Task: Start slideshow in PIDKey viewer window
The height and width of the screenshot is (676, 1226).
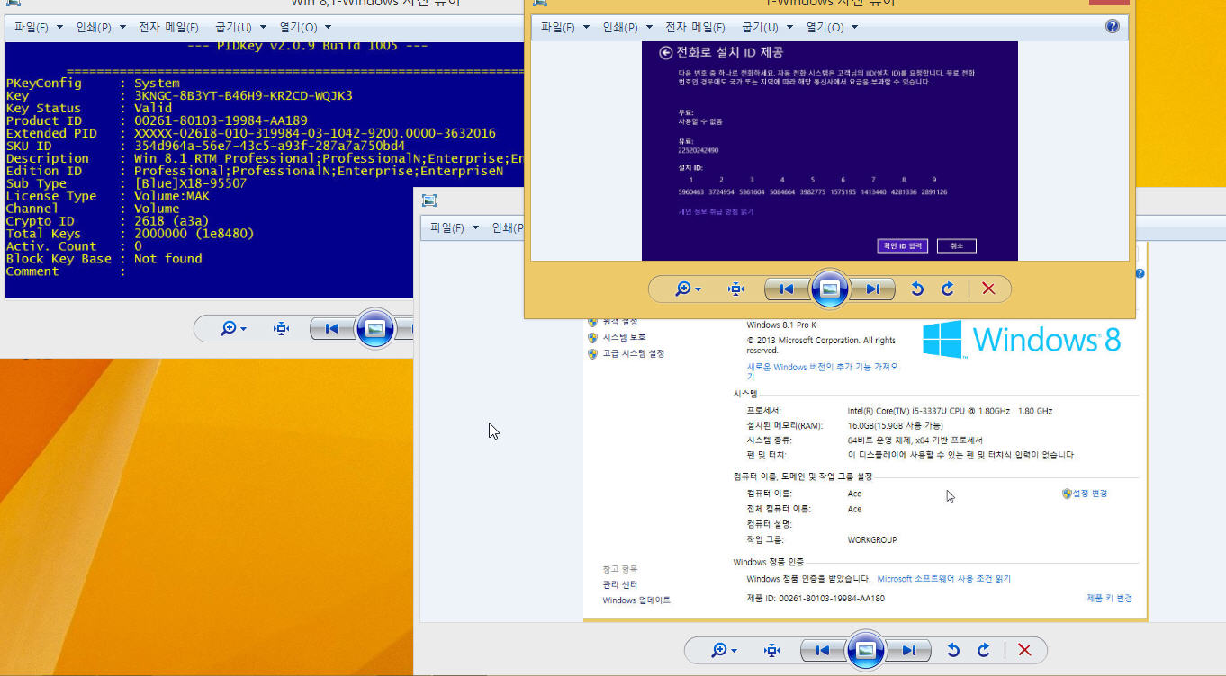Action: coord(375,329)
